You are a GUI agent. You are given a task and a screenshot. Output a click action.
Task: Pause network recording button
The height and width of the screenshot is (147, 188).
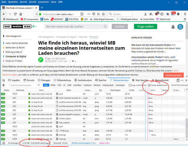tap(39, 85)
